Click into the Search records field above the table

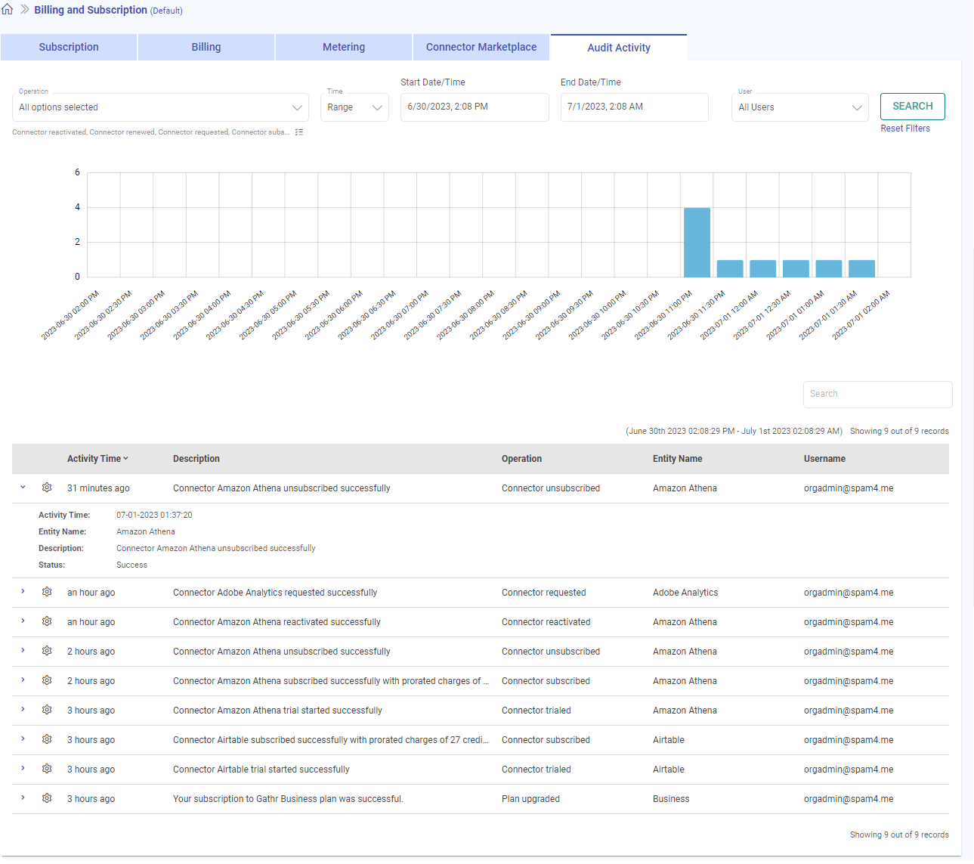[x=877, y=394]
